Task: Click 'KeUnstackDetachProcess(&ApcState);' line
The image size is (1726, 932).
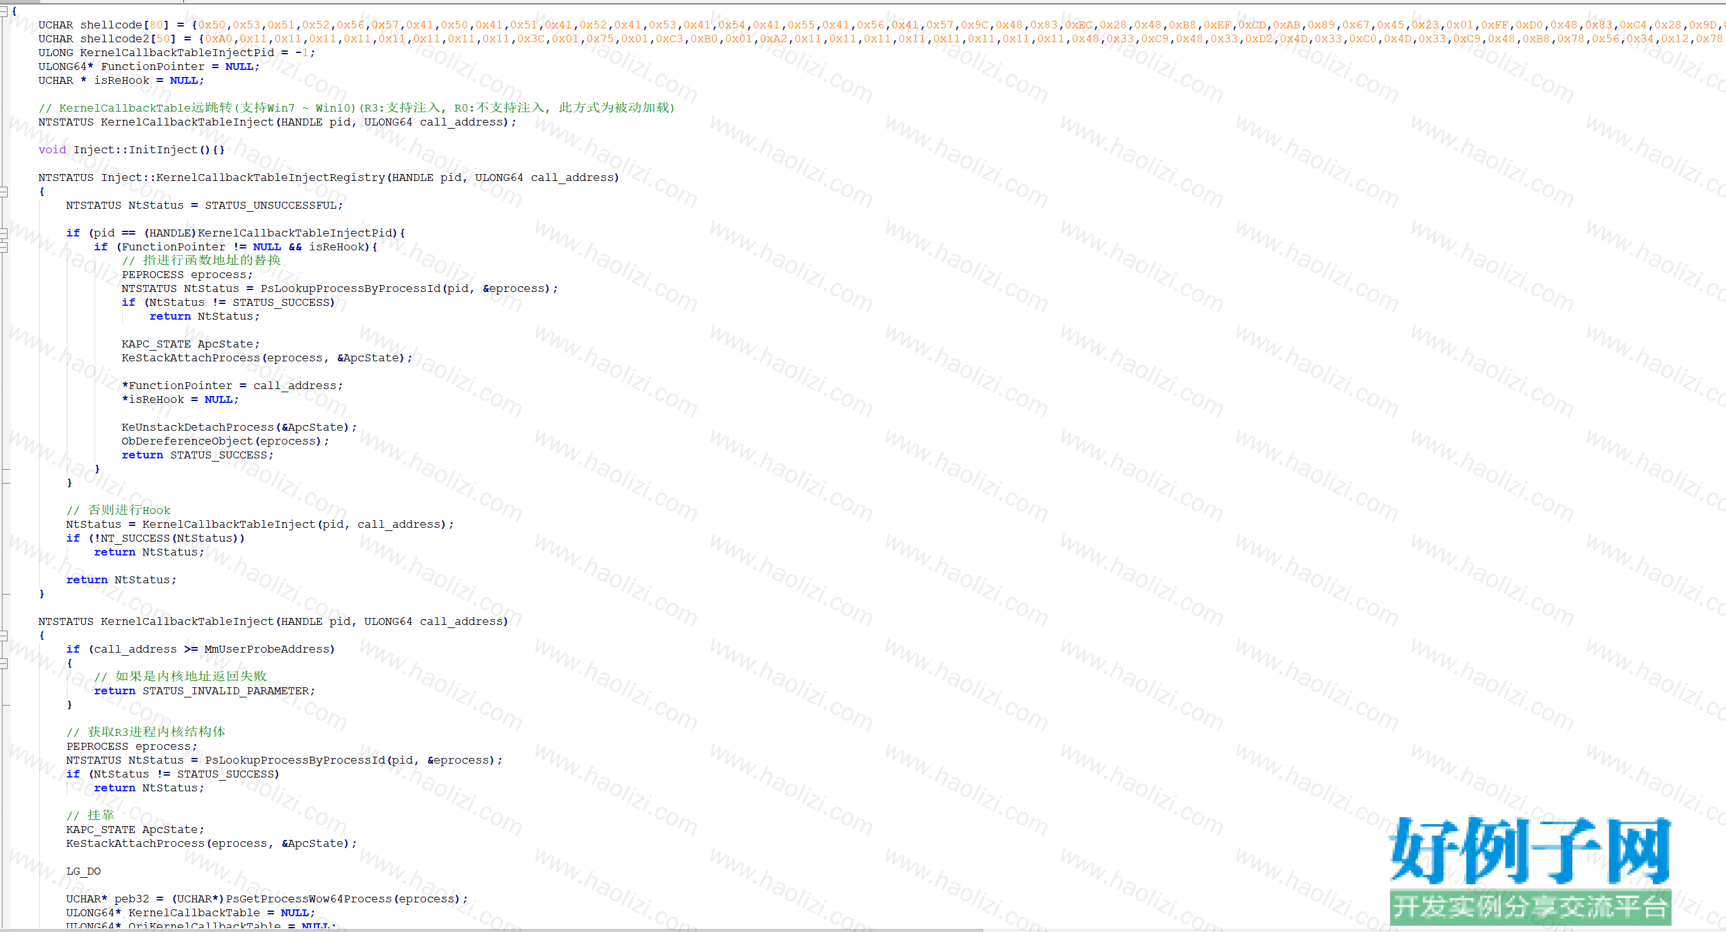Action: click(x=239, y=428)
